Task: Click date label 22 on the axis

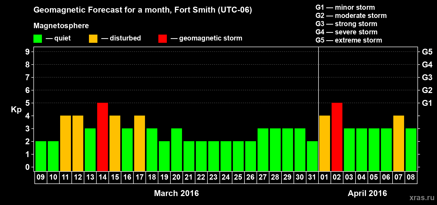Action: 201,177
